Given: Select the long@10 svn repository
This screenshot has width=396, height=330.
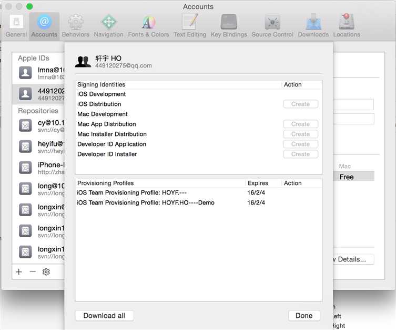Looking at the screenshot, I should tap(38, 189).
